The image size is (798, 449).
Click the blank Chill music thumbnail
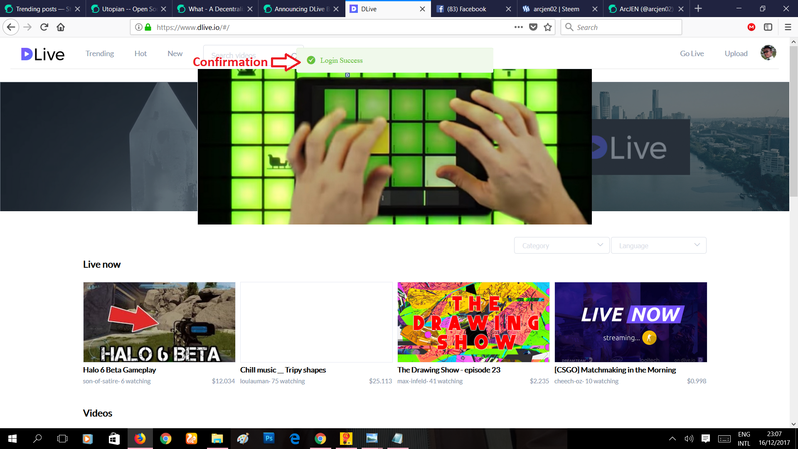point(316,322)
